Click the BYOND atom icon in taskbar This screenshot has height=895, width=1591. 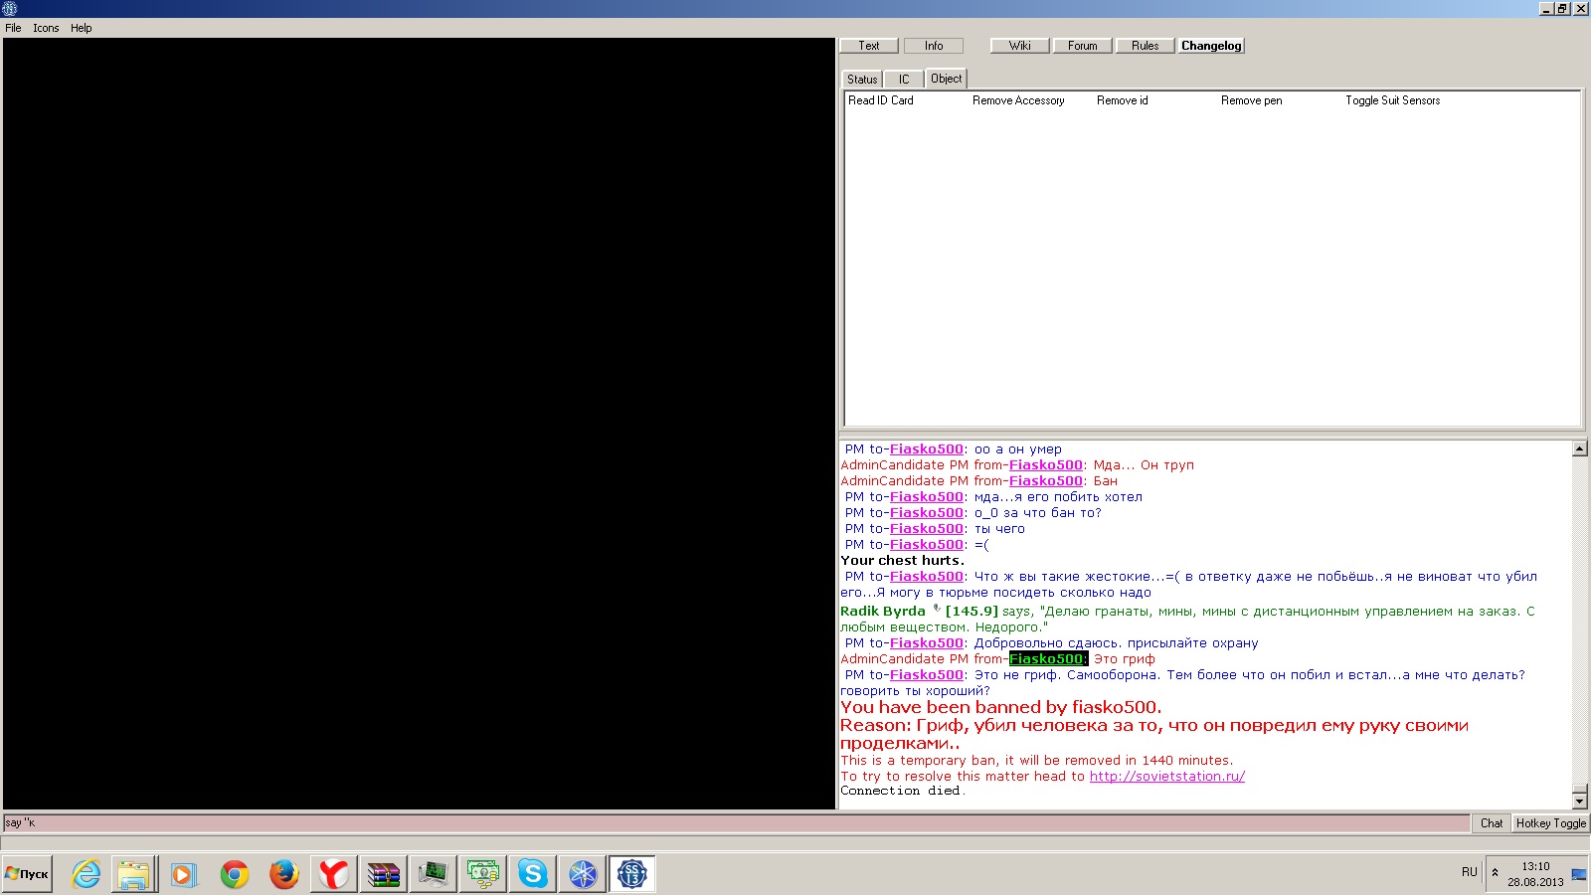point(582,874)
